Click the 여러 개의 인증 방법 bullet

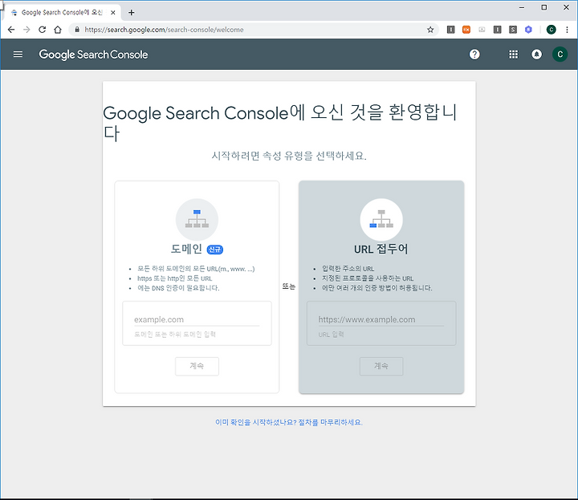(377, 288)
